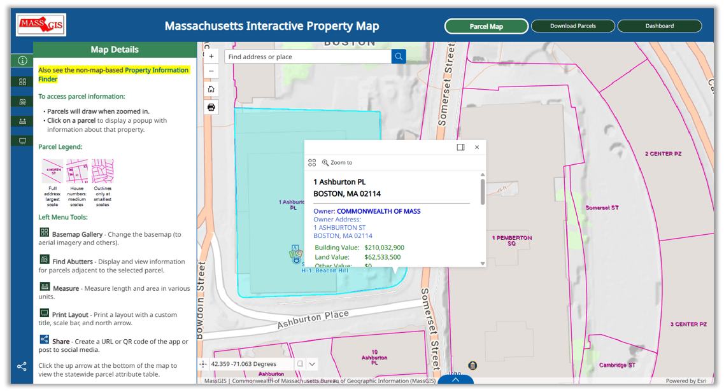
Task: Close the parcel information popup
Action: 477,147
